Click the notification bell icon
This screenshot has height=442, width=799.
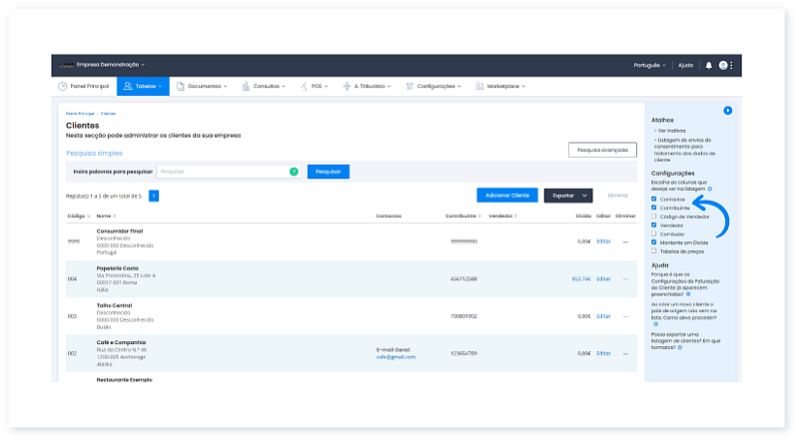(x=709, y=65)
